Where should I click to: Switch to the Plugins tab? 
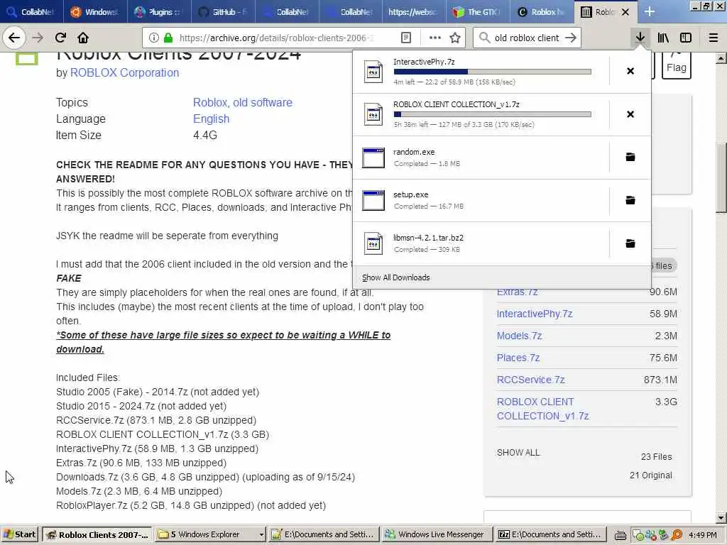pos(159,12)
